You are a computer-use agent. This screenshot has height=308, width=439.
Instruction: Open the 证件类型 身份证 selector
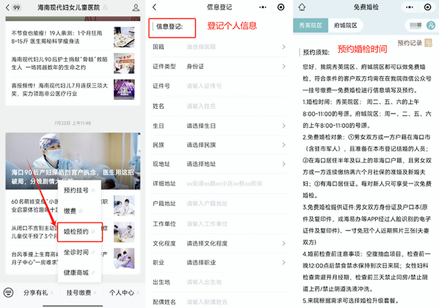tap(219, 66)
